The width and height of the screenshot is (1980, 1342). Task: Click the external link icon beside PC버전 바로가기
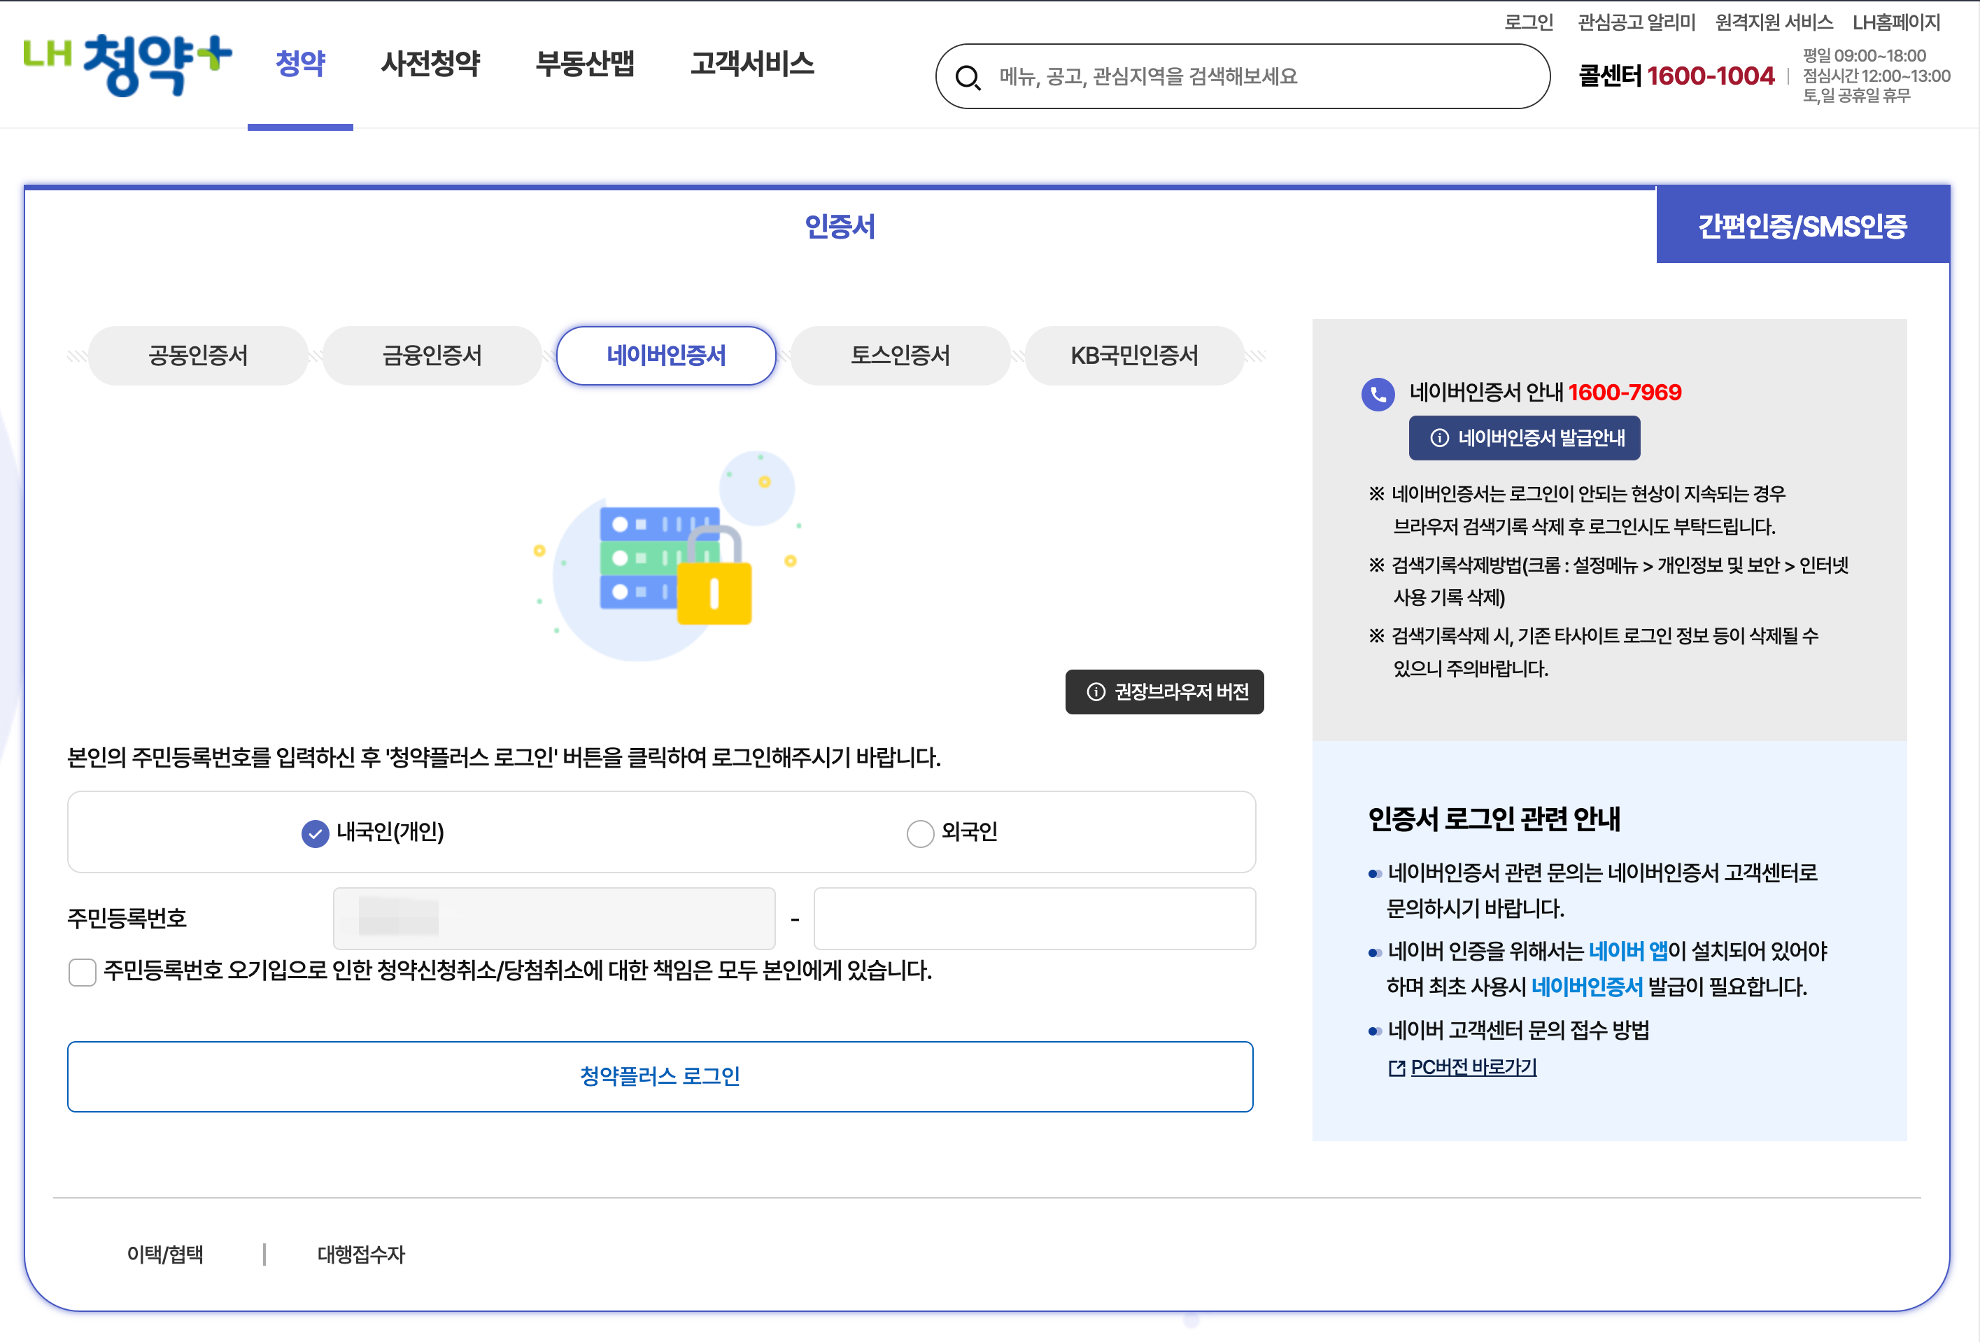(1396, 1068)
